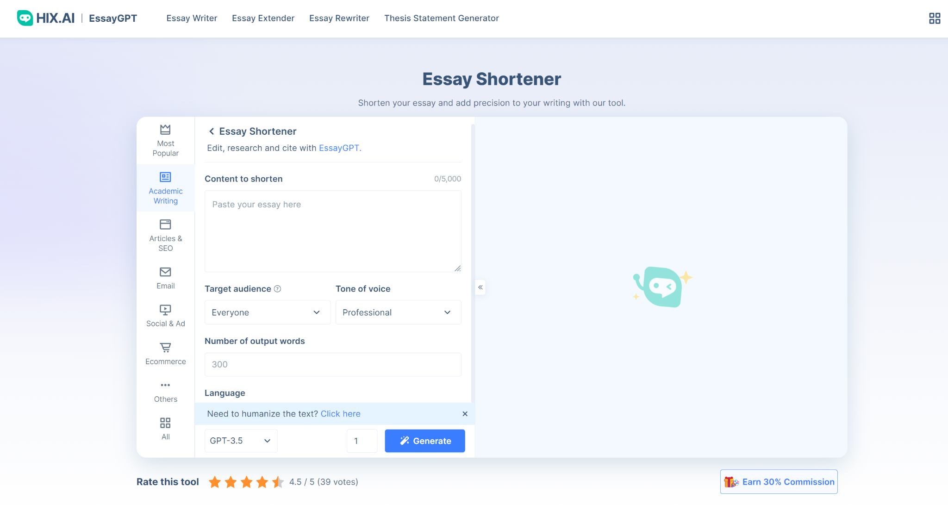Viewport: 948px width, 505px height.
Task: Click the All grid icon in sidebar
Action: tap(165, 423)
